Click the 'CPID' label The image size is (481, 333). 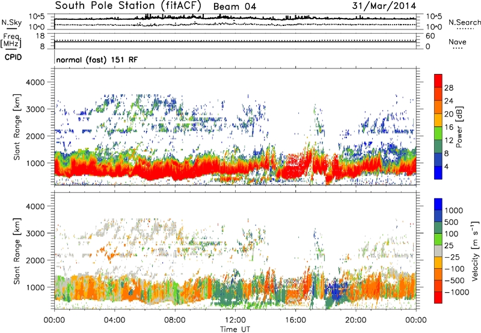pos(13,57)
